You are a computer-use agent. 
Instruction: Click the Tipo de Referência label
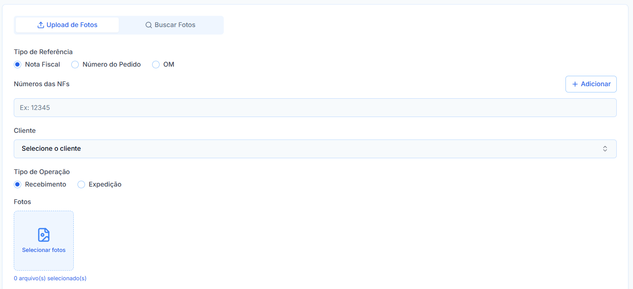pos(43,52)
